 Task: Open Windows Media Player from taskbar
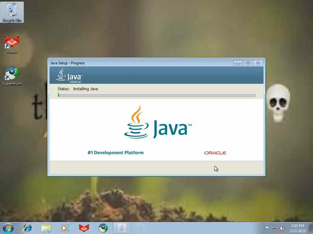65,228
